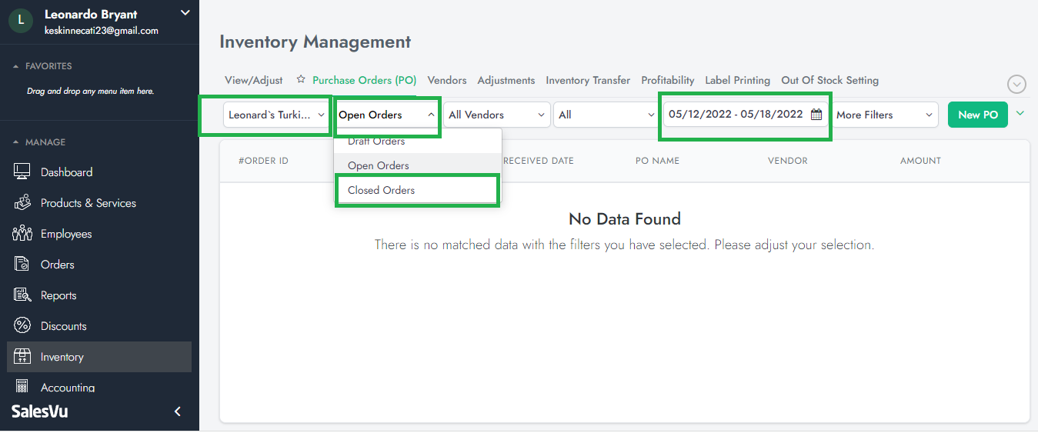Click the Reports icon in sidebar
The image size is (1038, 433).
22,295
